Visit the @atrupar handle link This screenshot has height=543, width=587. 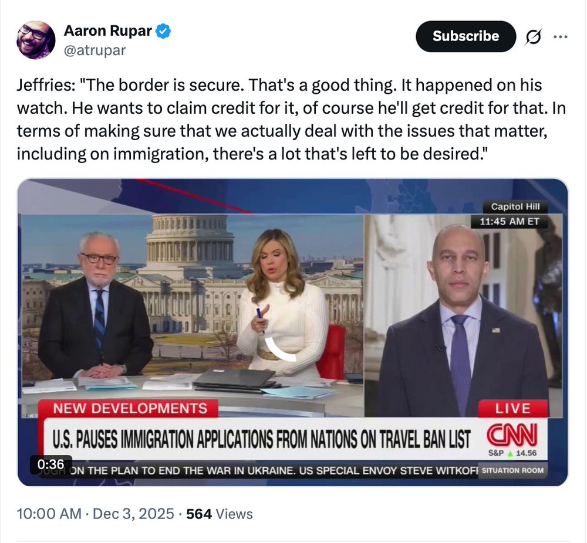95,50
